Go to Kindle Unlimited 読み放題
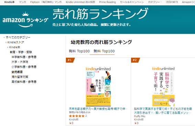The image size is (195, 126). [x=80, y=2]
